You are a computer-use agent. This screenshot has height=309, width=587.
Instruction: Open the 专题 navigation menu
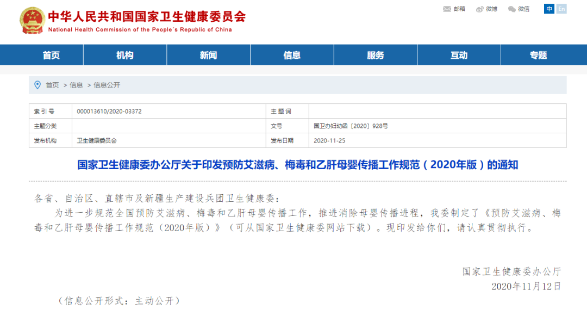tap(538, 55)
